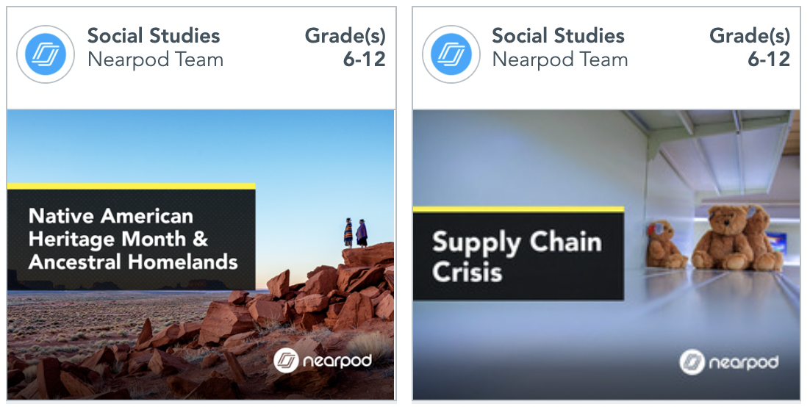The width and height of the screenshot is (810, 407).
Task: Select the Social Studies label on the left card
Action: pyautogui.click(x=154, y=35)
